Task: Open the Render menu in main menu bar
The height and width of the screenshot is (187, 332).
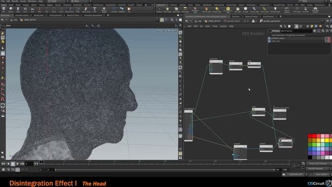Action: point(15,1)
